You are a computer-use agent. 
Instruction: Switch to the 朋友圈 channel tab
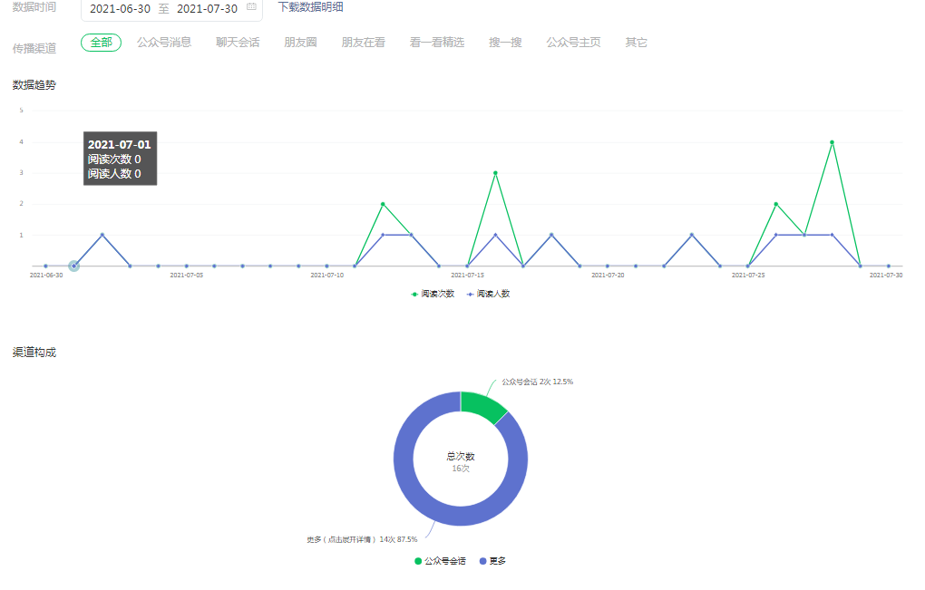(300, 43)
